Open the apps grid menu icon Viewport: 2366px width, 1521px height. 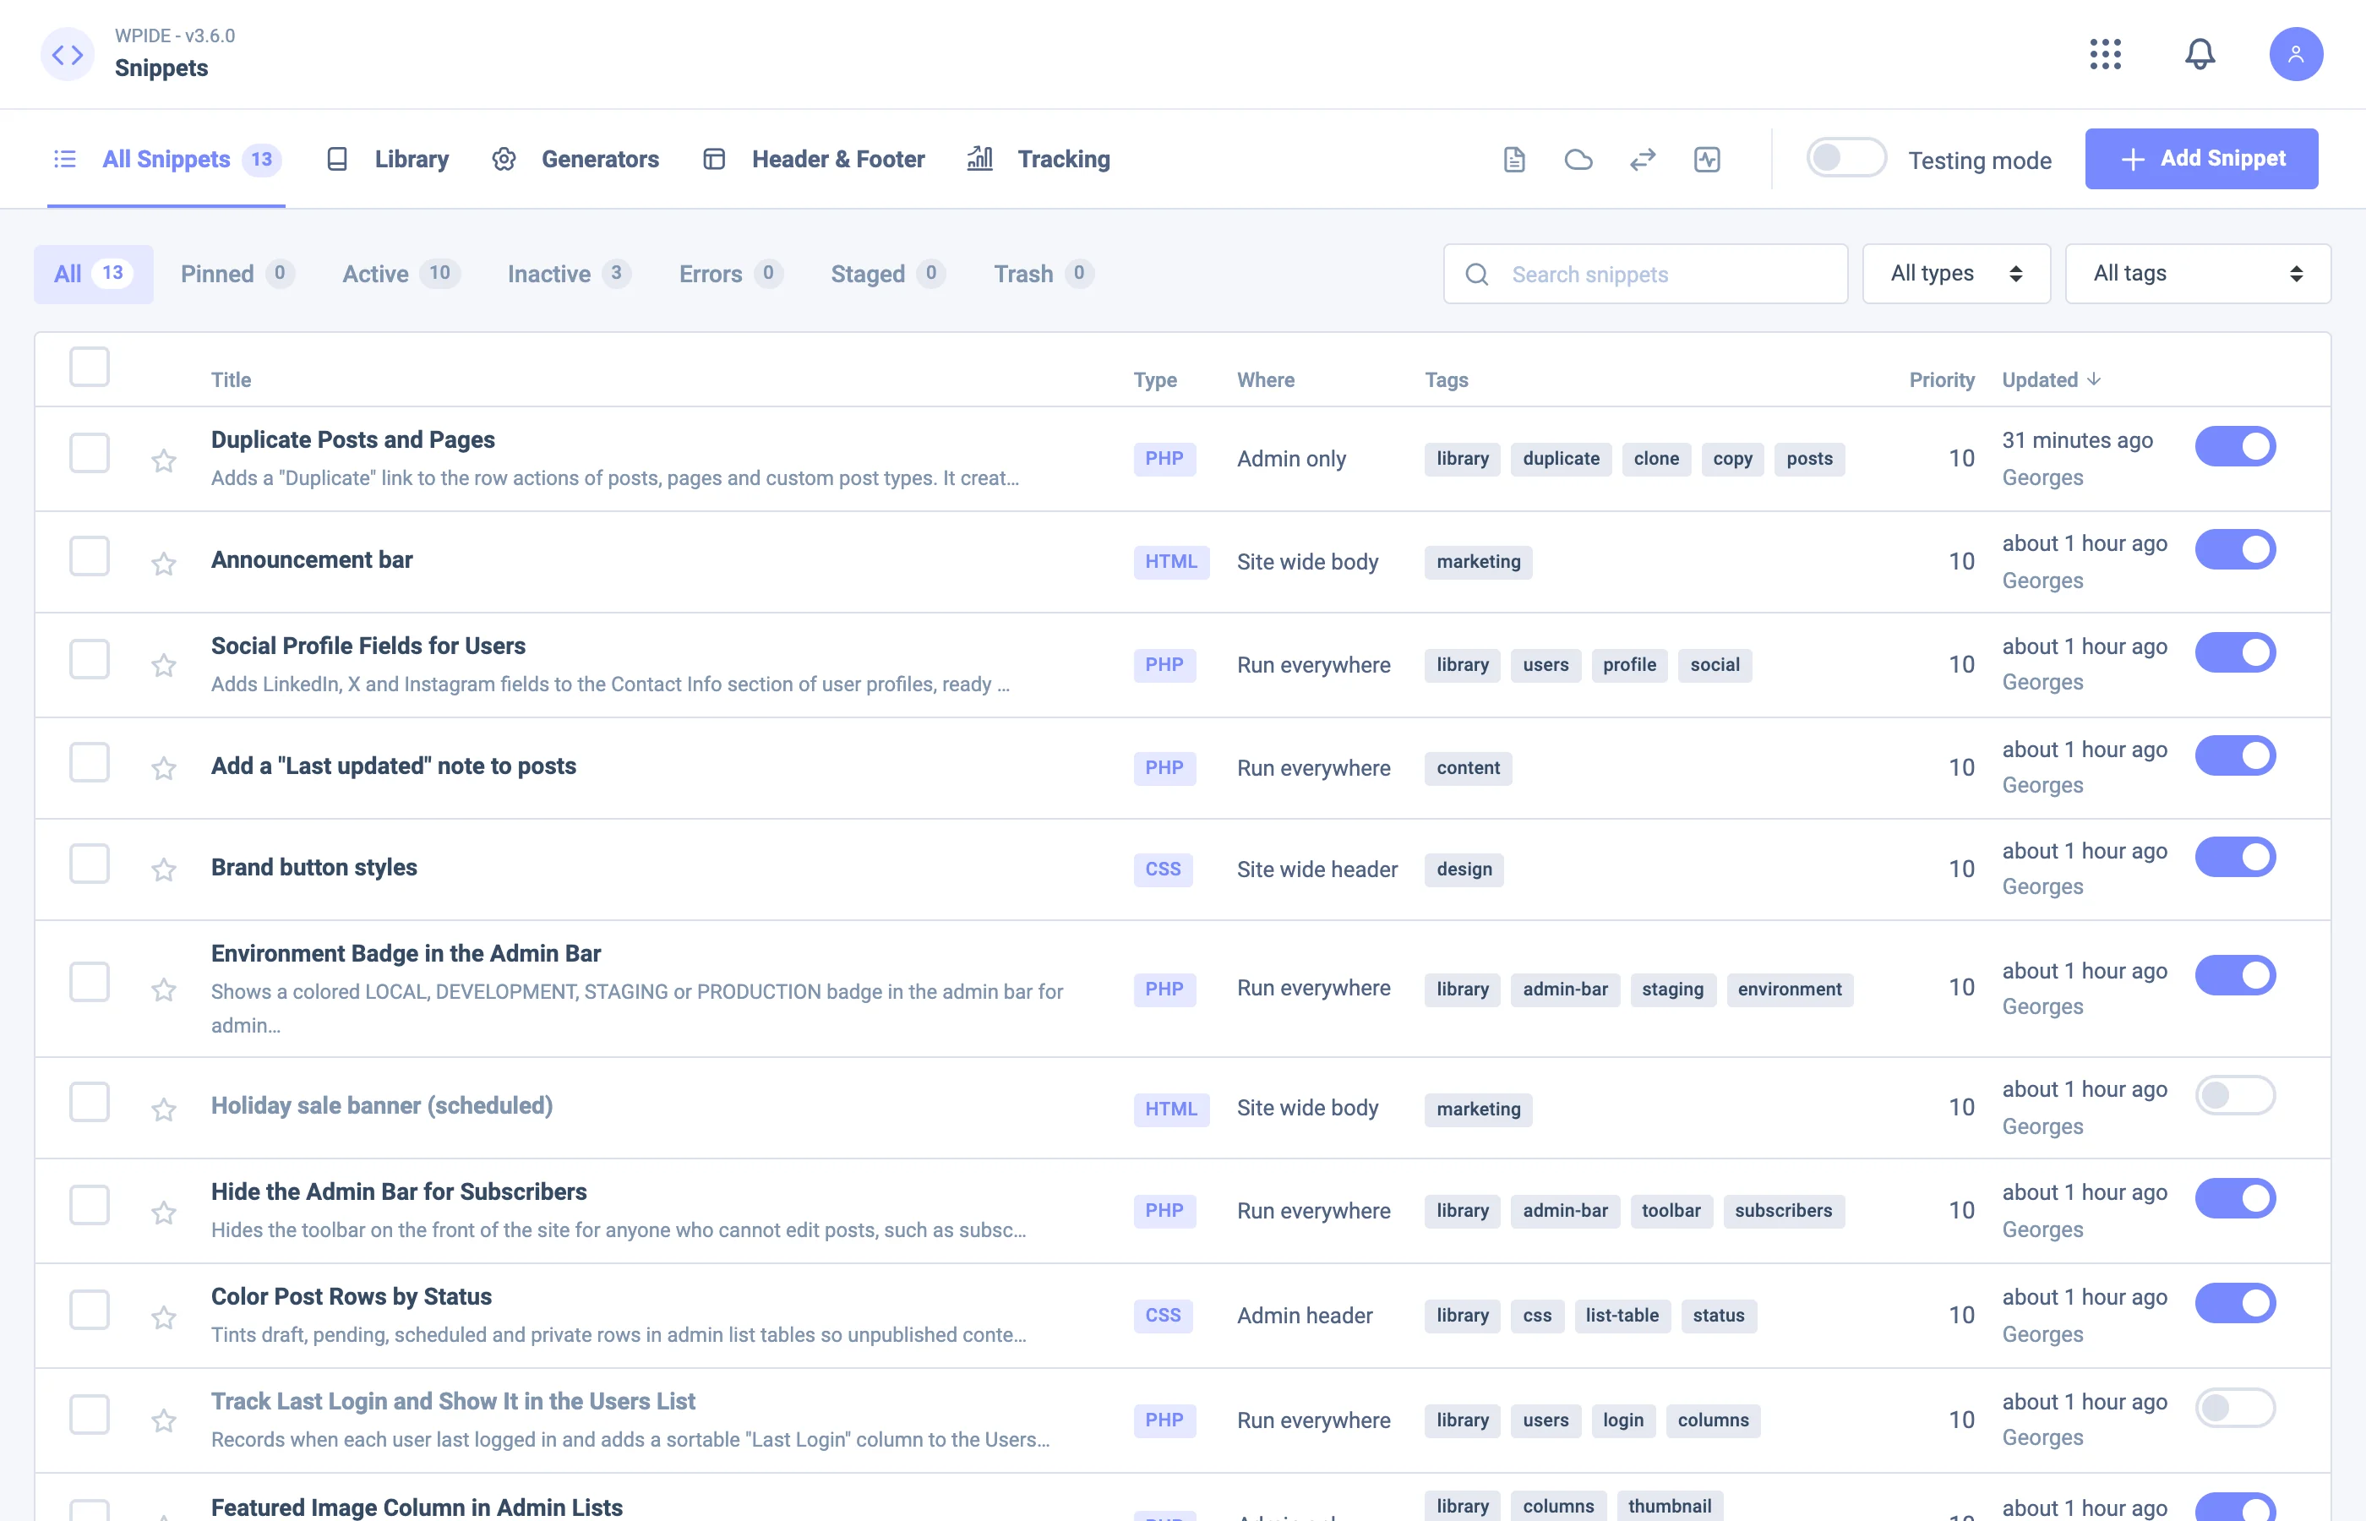coord(2105,54)
